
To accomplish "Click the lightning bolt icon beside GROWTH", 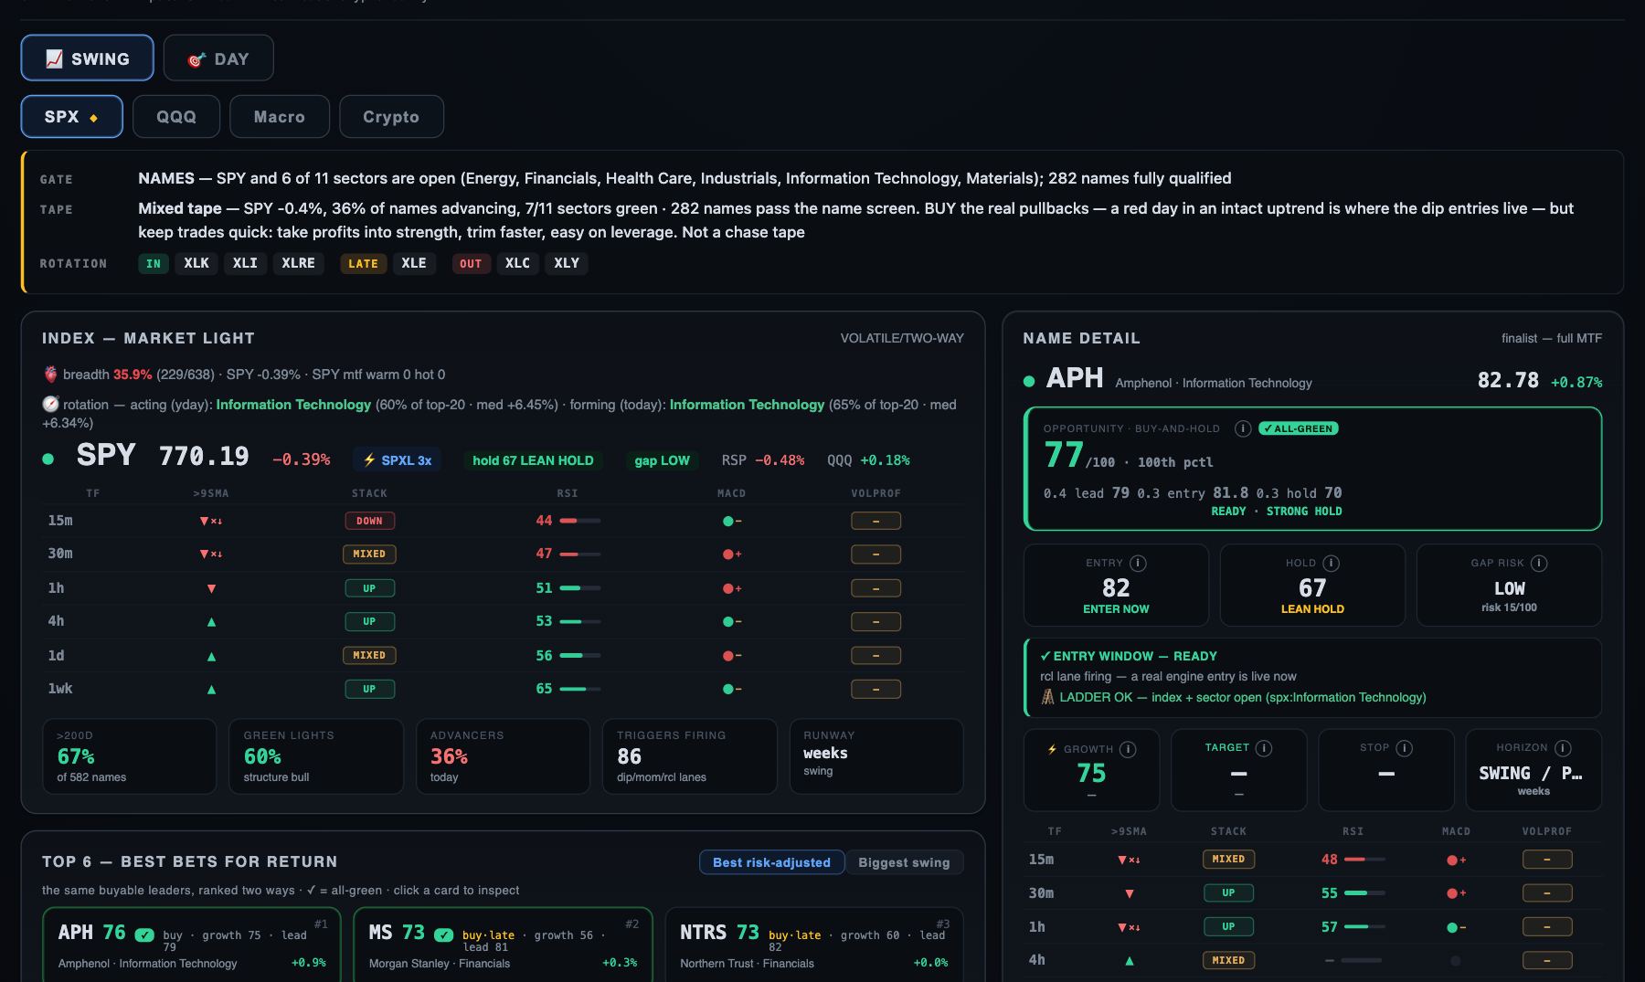I will tap(1052, 749).
